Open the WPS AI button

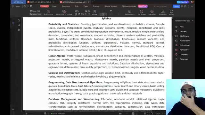pos(143,6)
